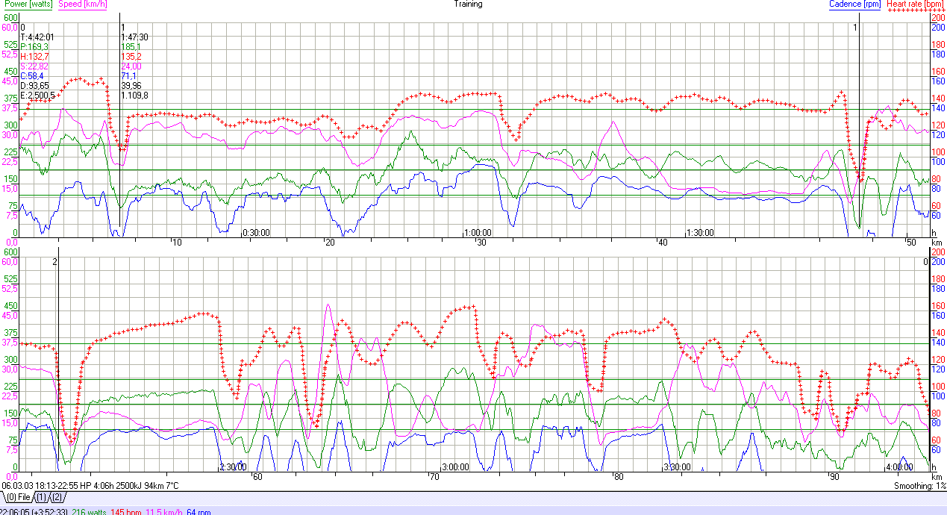Click the 3:00:00 time label in lower chart
947x515 pixels.
tap(454, 468)
